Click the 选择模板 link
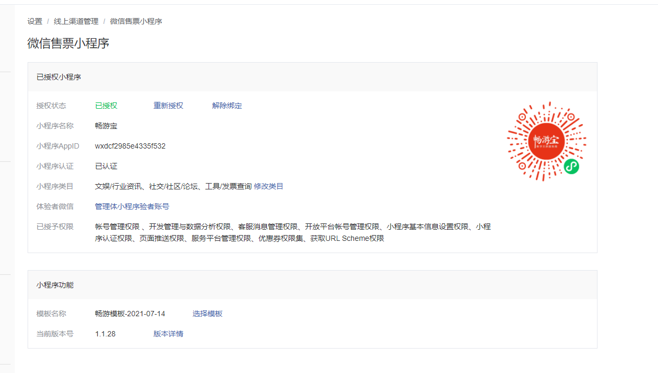 207,314
